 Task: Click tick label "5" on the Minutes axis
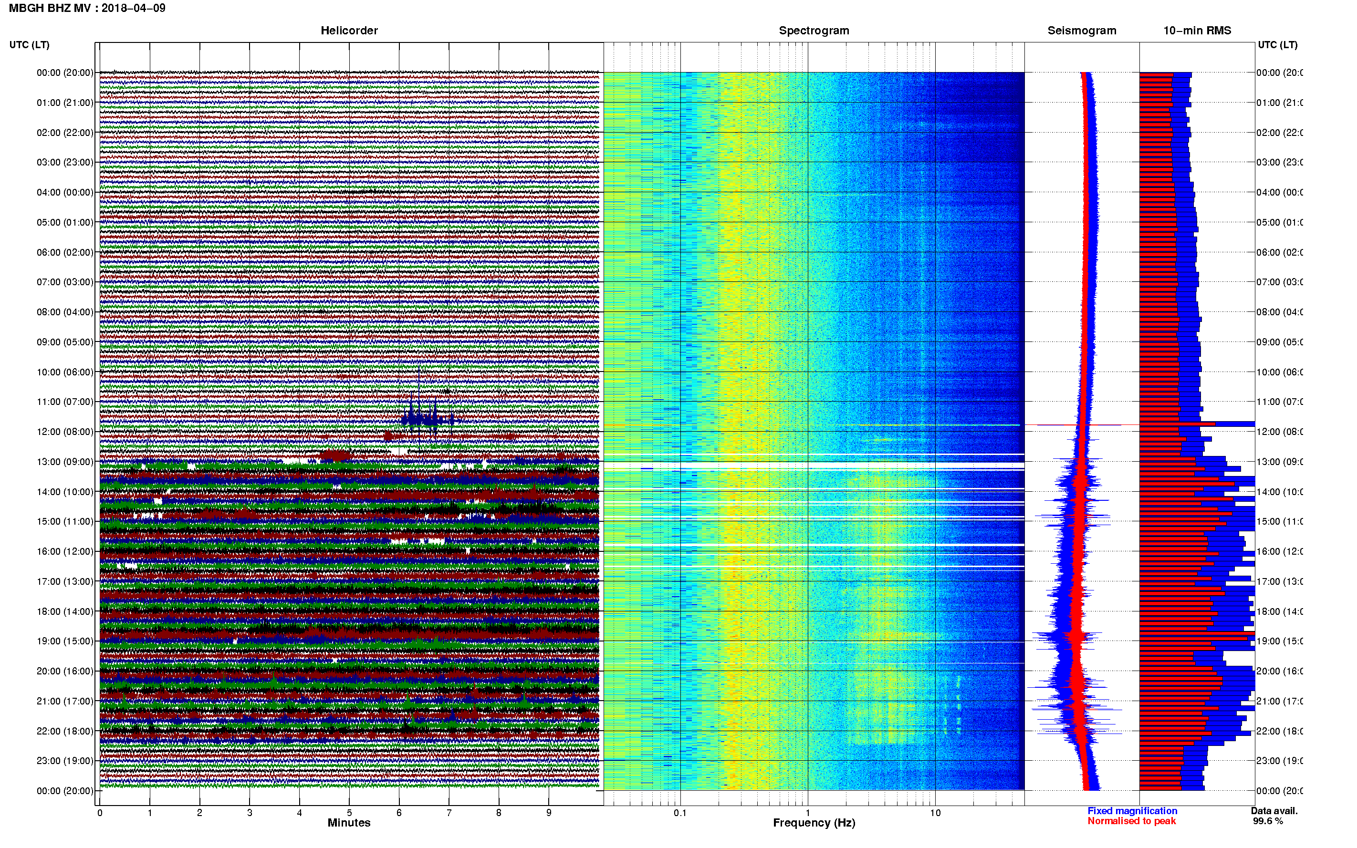pyautogui.click(x=349, y=813)
